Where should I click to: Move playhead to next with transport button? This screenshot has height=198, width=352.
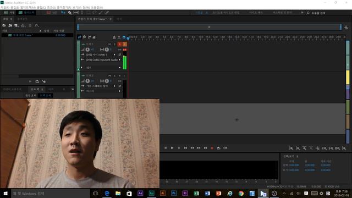click(205, 148)
